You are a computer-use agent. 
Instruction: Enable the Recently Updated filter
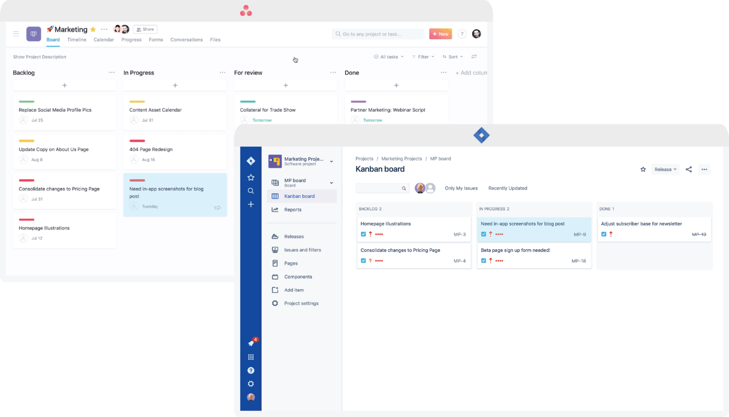(508, 188)
